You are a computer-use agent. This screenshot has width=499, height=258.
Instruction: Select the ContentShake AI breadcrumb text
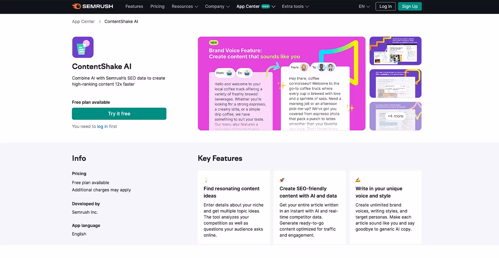tap(121, 21)
